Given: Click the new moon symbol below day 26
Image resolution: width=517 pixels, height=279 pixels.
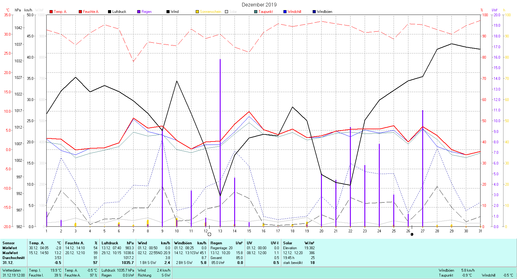Looking at the screenshot, I should (x=412, y=234).
